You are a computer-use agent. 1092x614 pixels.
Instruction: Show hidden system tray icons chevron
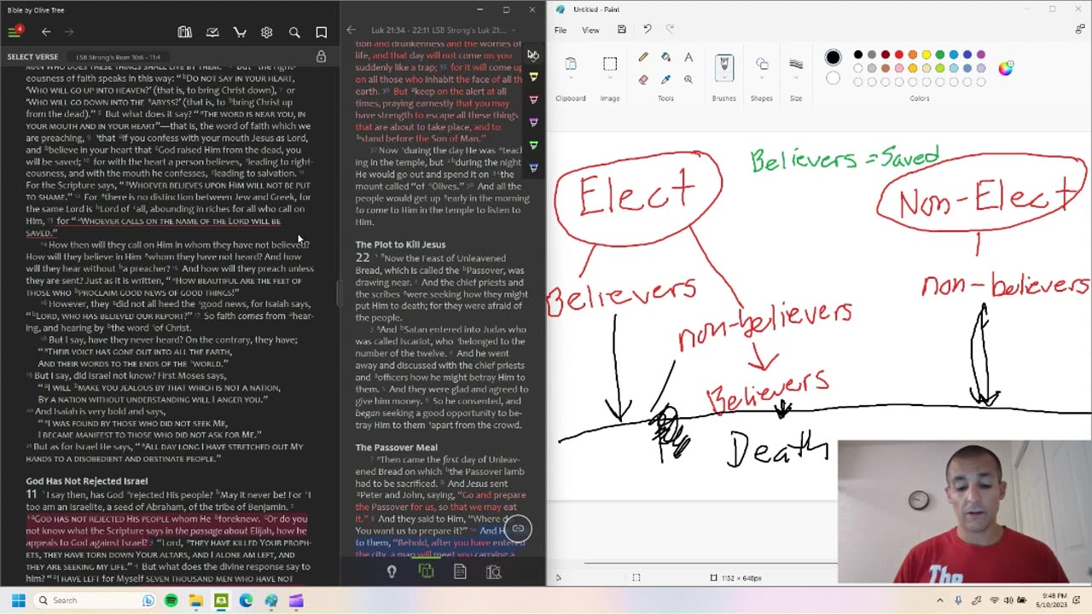tap(940, 600)
